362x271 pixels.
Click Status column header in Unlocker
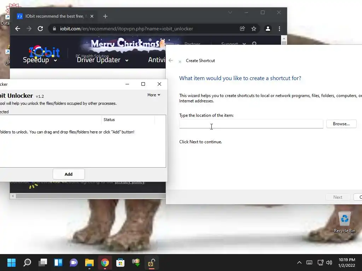point(128,120)
